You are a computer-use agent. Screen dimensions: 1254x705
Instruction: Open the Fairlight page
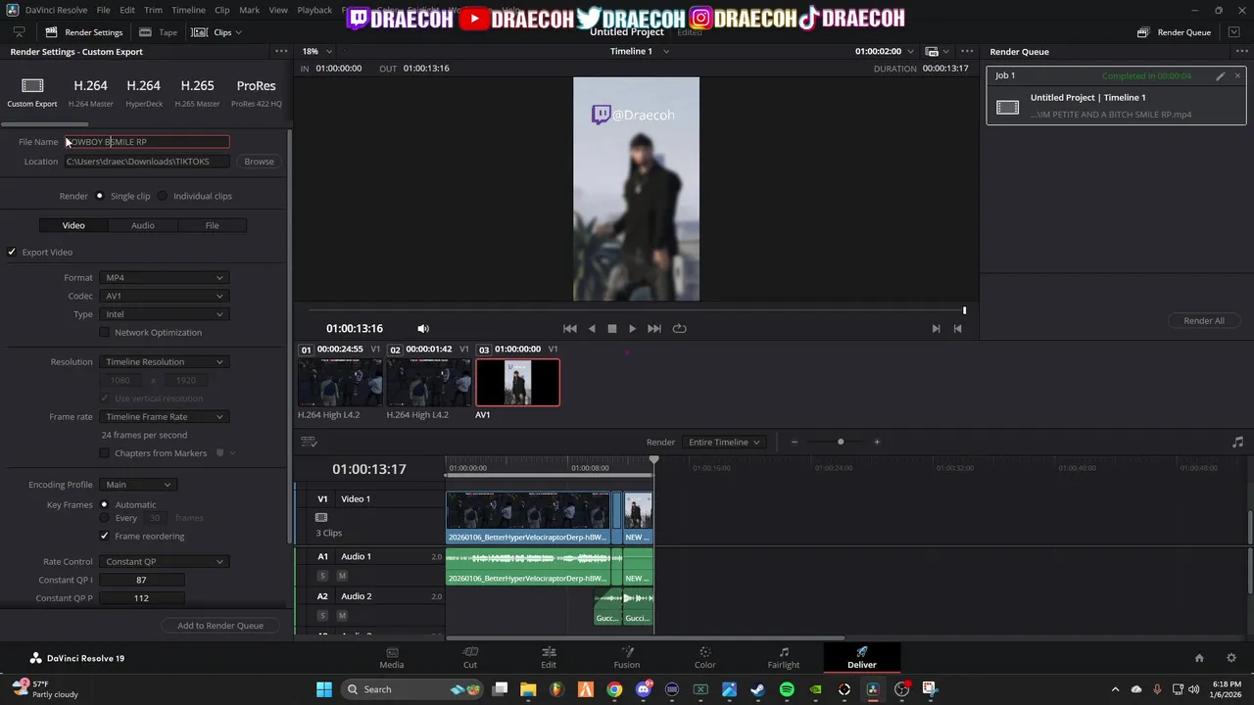coord(784,657)
